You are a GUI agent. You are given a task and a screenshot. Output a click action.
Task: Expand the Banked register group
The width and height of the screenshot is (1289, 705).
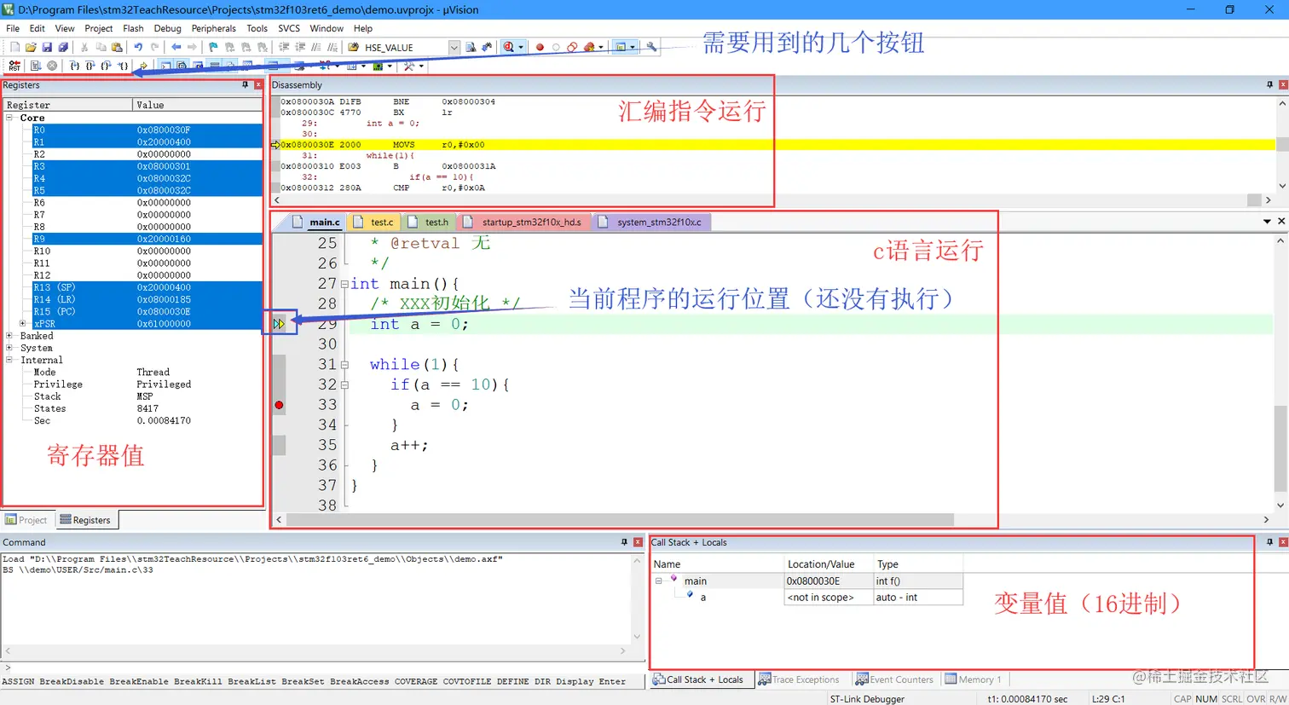coord(9,336)
